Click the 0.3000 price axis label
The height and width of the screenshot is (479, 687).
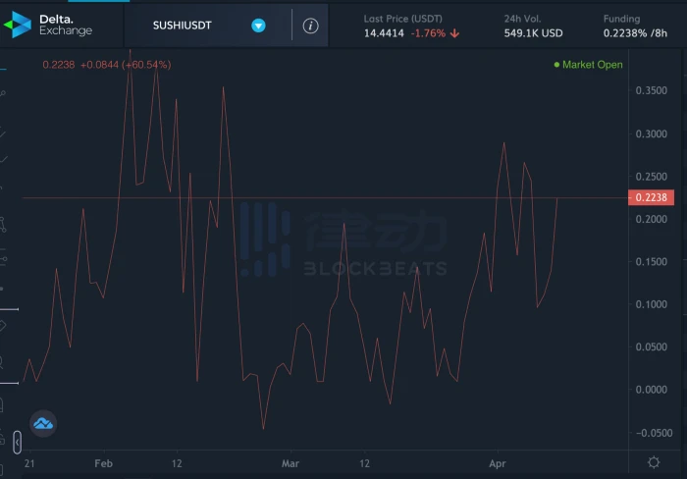click(x=652, y=134)
